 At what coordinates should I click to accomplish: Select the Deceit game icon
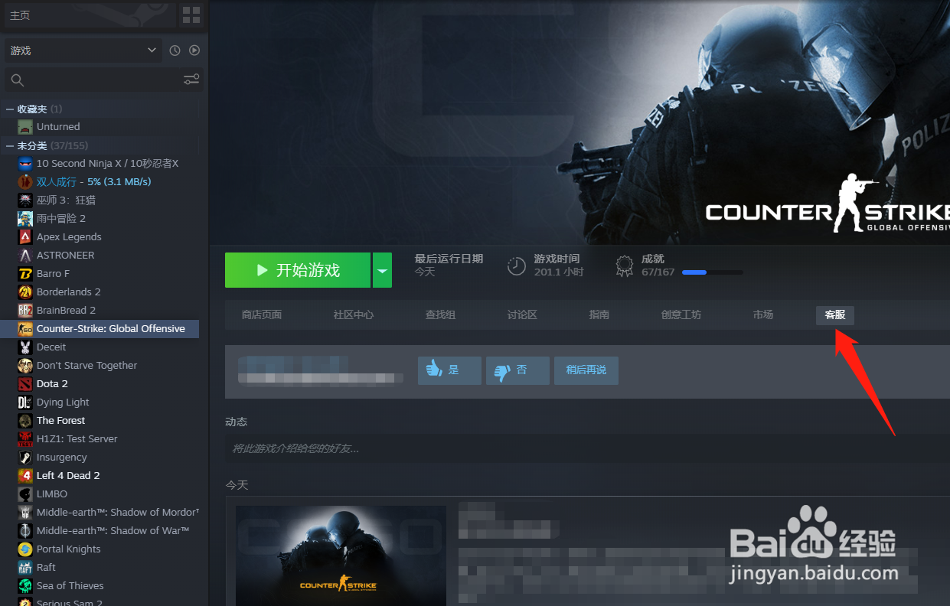(x=25, y=347)
